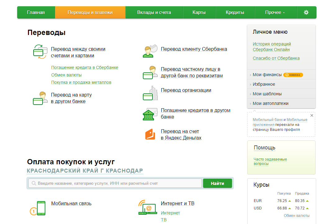This screenshot has width=323, height=224.
Task: Click the Курсы heading
Action: tap(261, 185)
